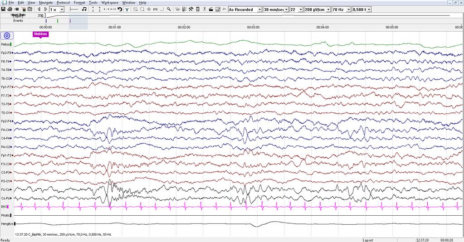Select the Fp1-F7 channel label
Viewport: 464px width, 242px height.
pos(6,87)
